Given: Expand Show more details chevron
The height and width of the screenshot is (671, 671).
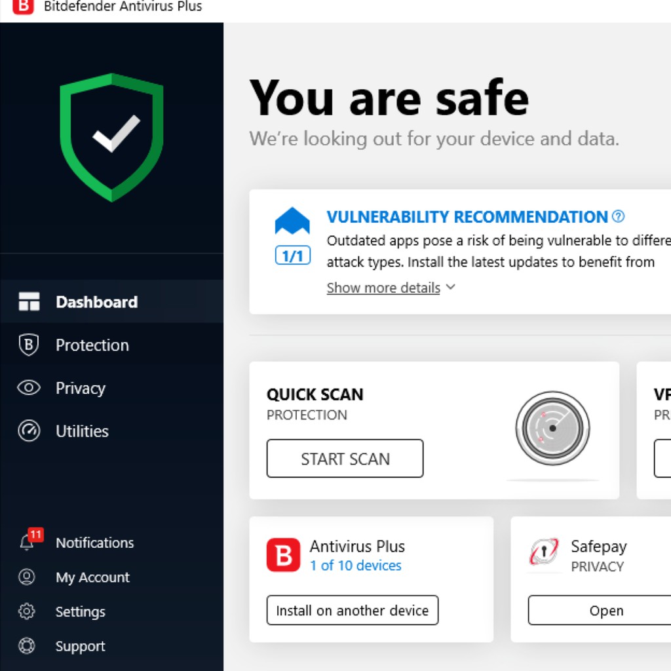Looking at the screenshot, I should tap(451, 287).
